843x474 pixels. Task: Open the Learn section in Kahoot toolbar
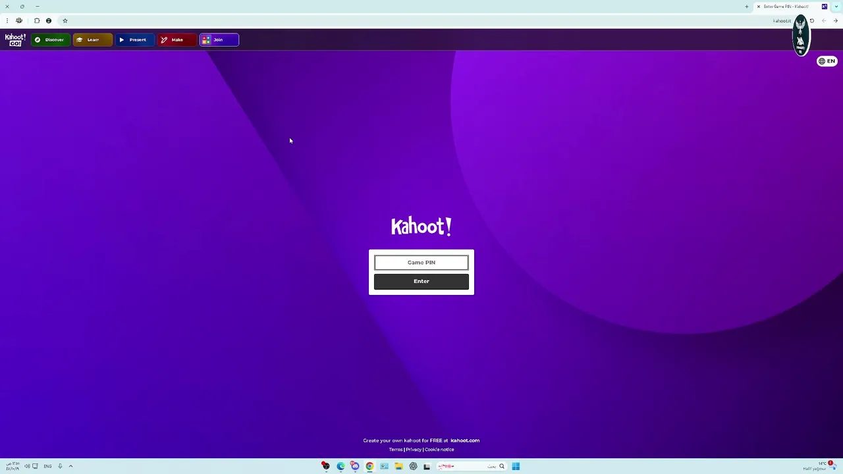(92, 39)
